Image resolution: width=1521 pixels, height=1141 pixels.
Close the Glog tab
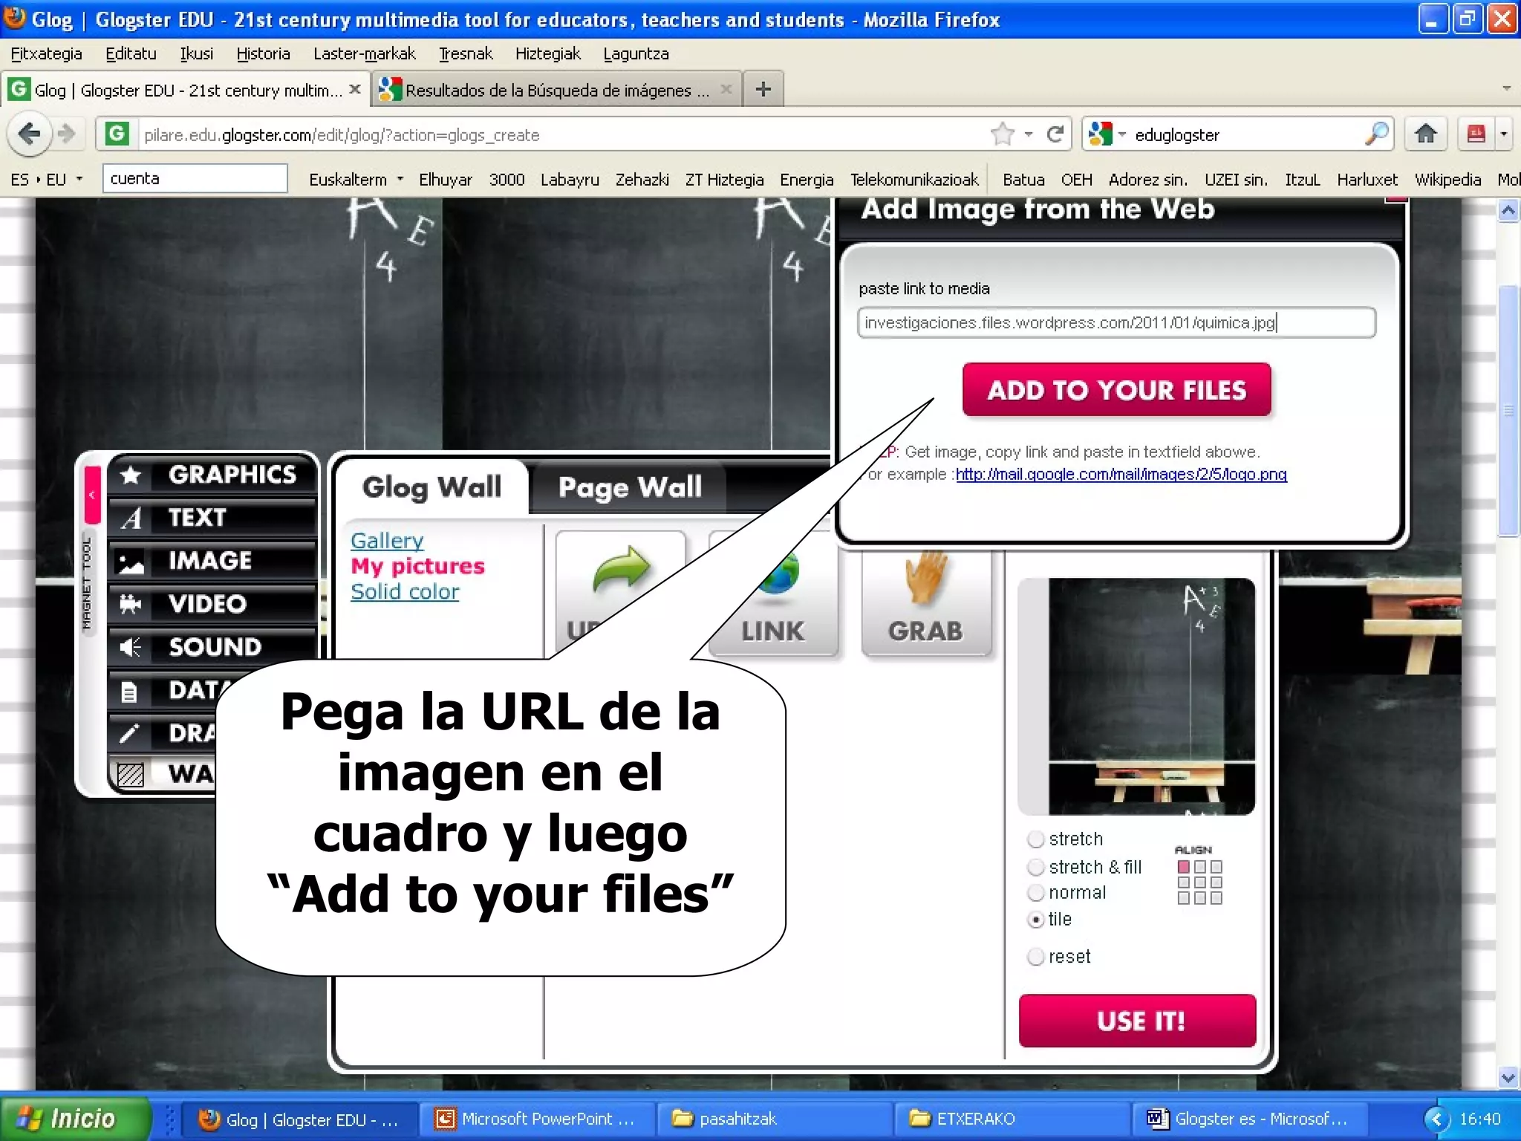pyautogui.click(x=355, y=90)
